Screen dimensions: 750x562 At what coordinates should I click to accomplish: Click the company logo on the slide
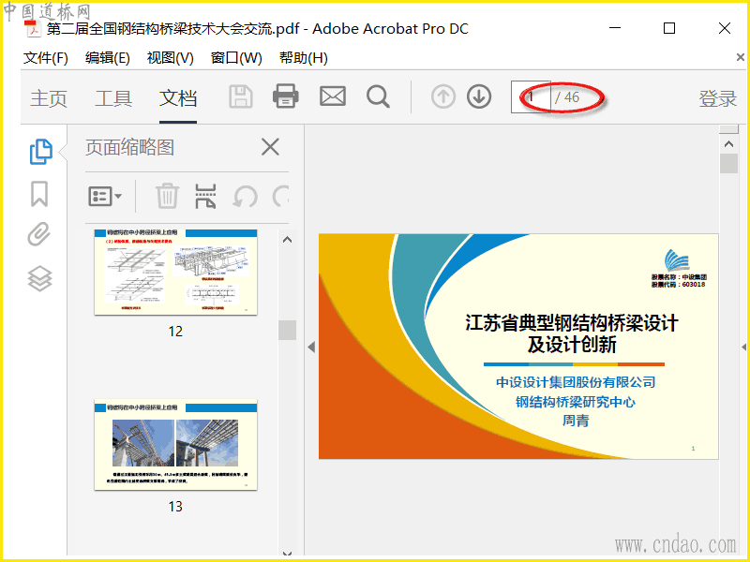pos(677,260)
